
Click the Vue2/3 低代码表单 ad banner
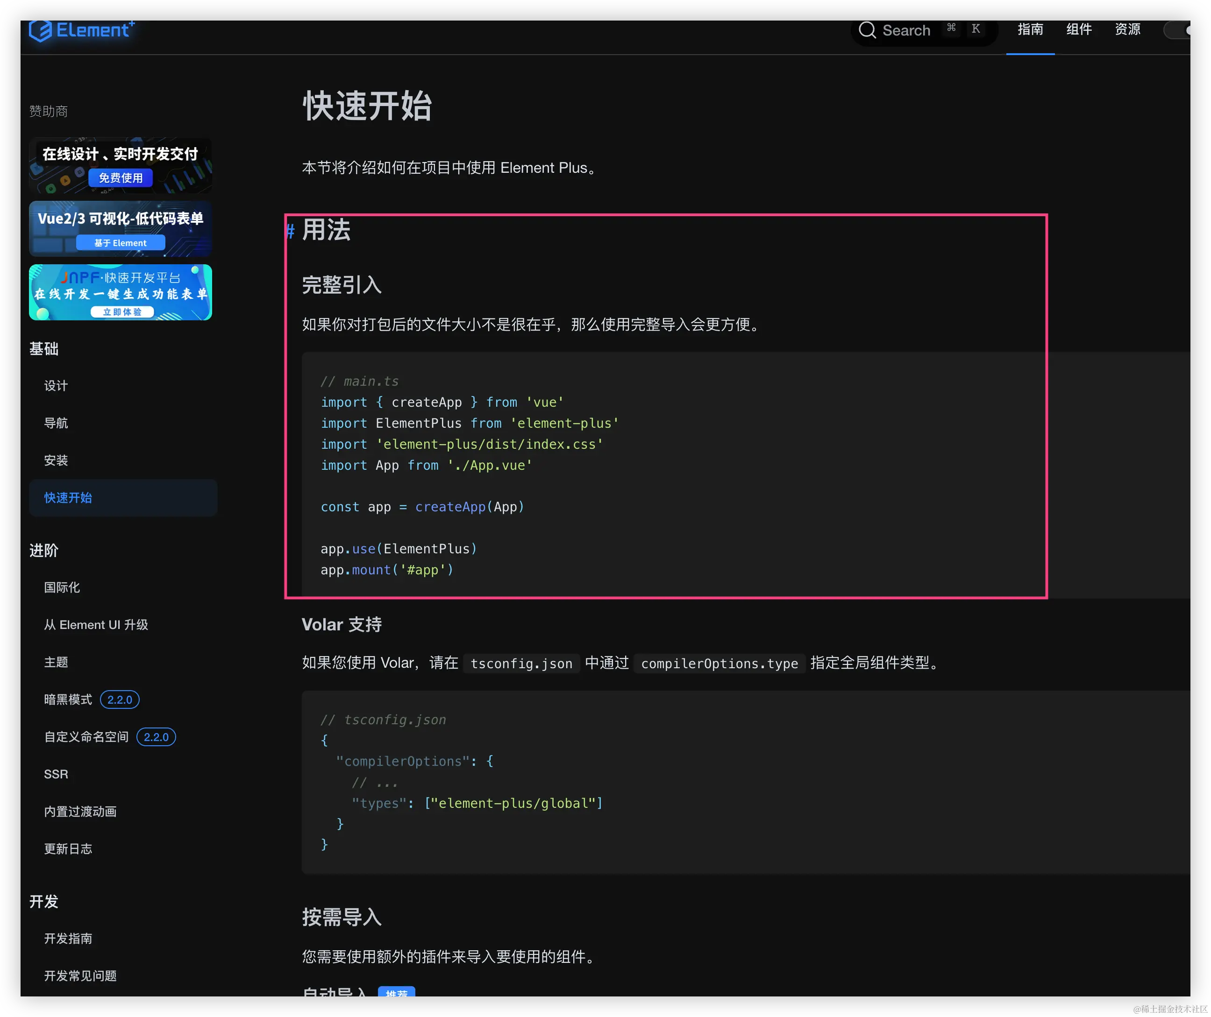tap(121, 229)
